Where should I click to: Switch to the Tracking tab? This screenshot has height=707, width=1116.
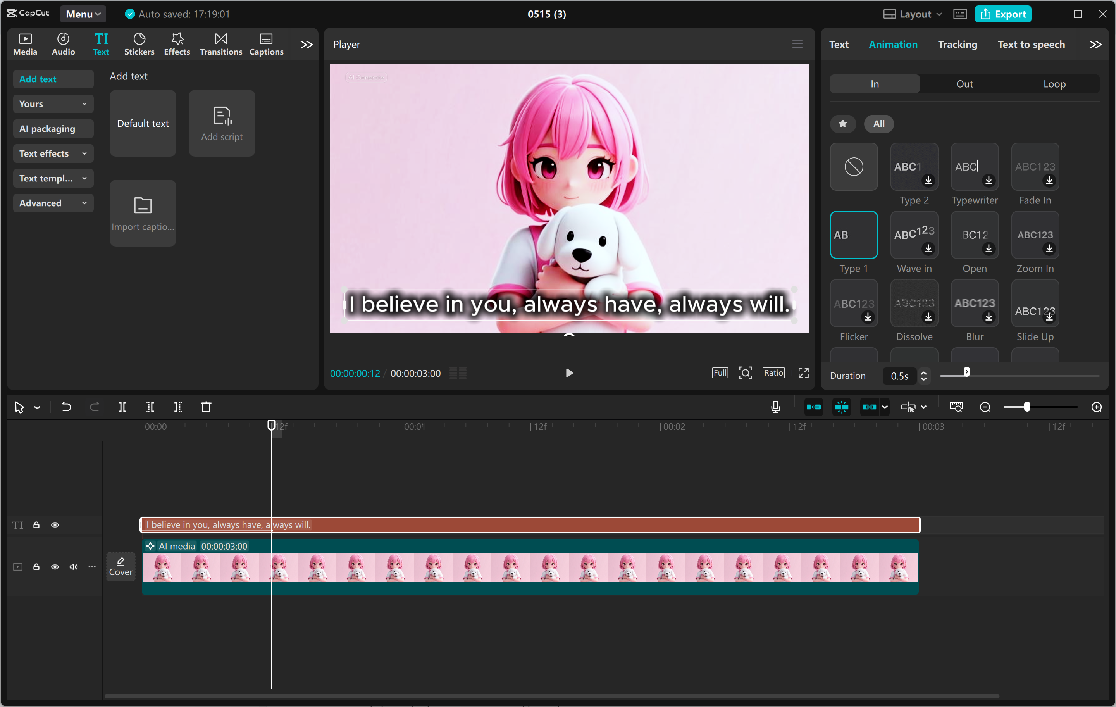957,44
